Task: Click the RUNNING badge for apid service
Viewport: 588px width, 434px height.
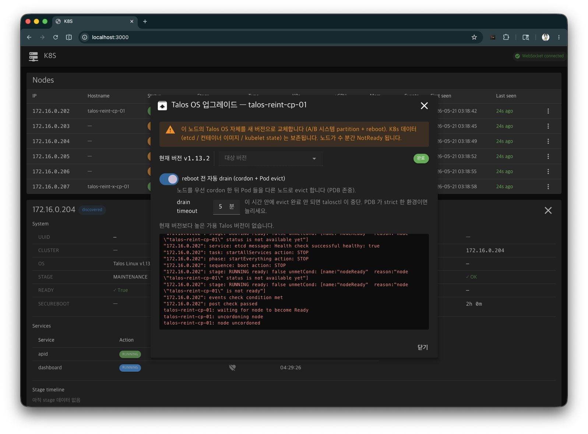Action: pos(130,354)
